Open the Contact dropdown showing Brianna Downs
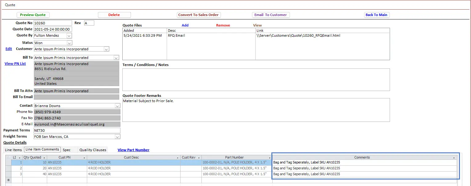 point(117,106)
